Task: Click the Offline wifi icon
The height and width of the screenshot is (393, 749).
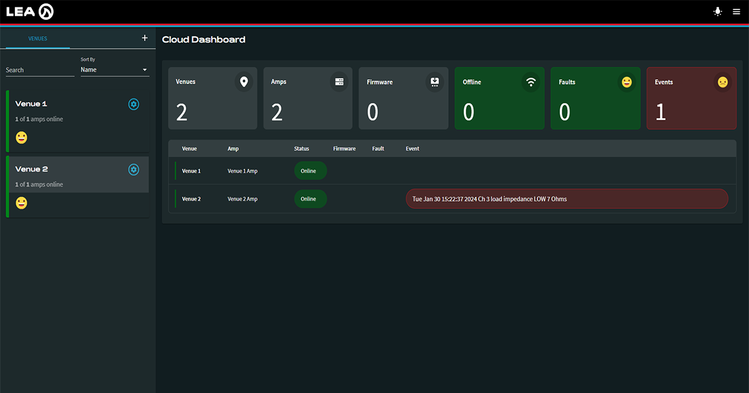Action: [x=531, y=82]
